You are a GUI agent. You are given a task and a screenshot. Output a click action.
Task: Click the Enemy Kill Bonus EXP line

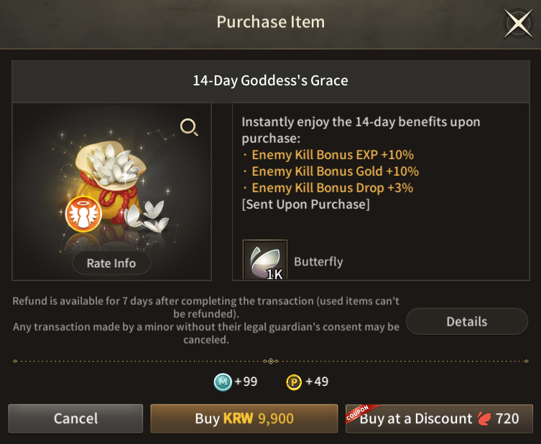point(332,155)
